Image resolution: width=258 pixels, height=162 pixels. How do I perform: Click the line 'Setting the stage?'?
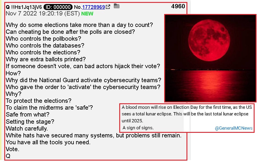pyautogui.click(x=30, y=121)
